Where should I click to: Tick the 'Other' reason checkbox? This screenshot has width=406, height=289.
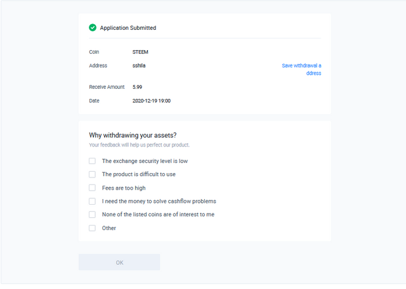92,228
